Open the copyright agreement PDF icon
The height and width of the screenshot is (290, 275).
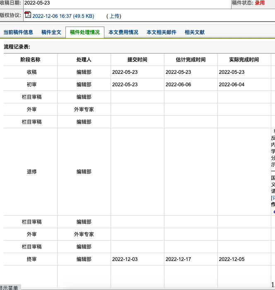click(28, 15)
